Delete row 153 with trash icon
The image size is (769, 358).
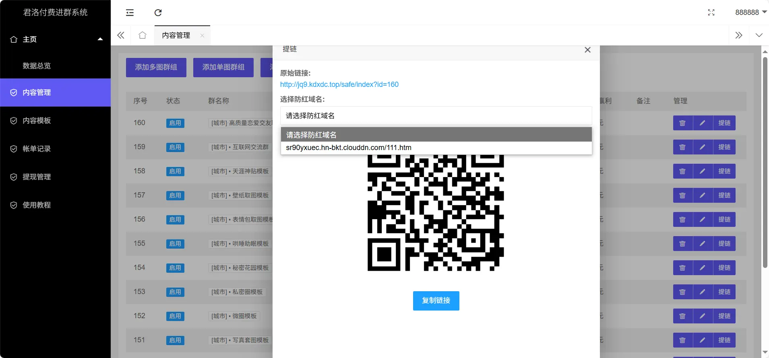[683, 292]
